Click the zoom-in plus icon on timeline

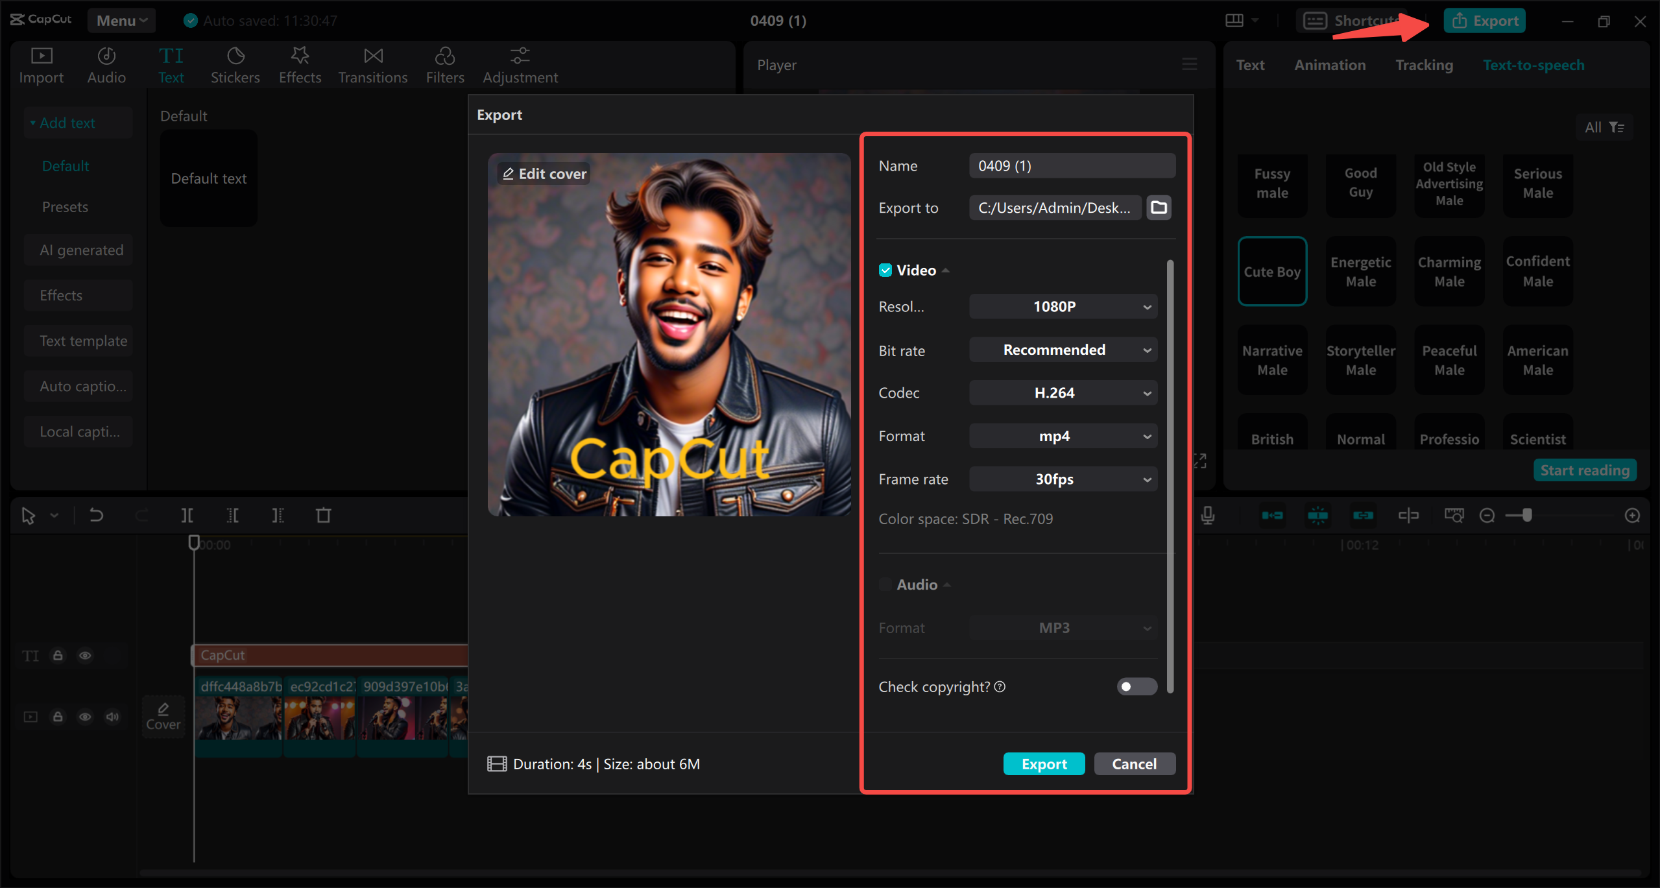pyautogui.click(x=1632, y=516)
